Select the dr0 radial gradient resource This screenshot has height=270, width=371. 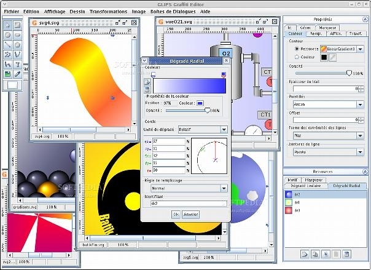click(326, 210)
